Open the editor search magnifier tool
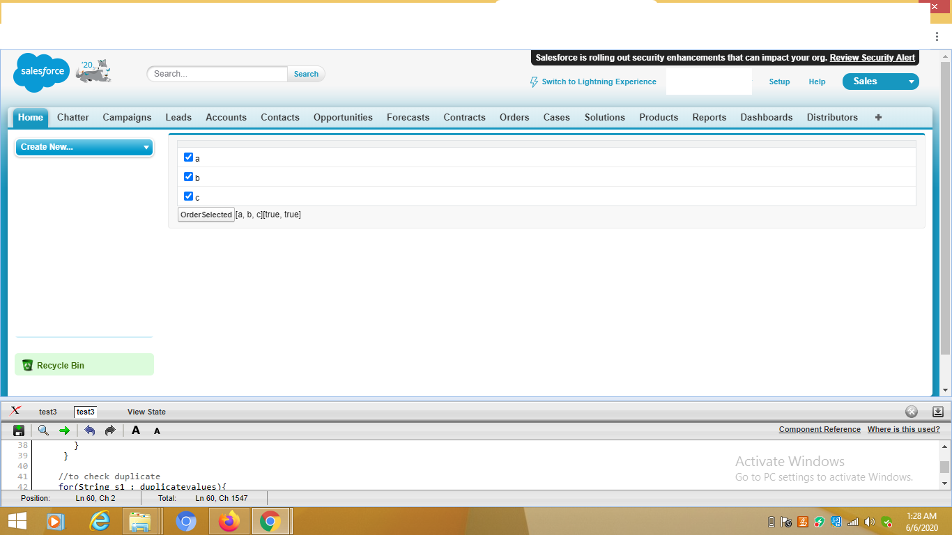The image size is (952, 535). (x=43, y=431)
